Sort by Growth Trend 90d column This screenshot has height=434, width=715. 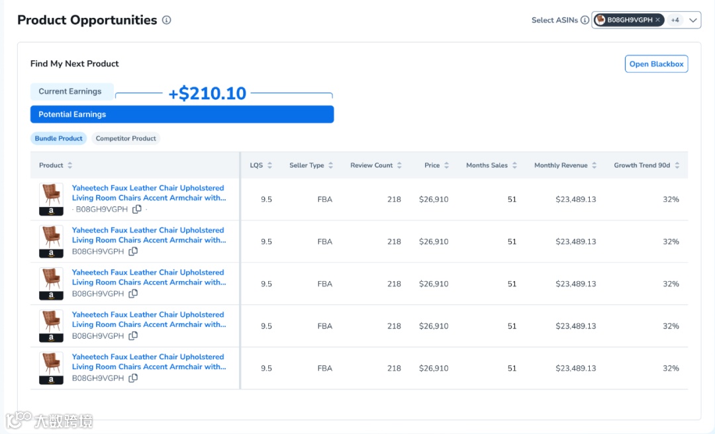tap(677, 165)
